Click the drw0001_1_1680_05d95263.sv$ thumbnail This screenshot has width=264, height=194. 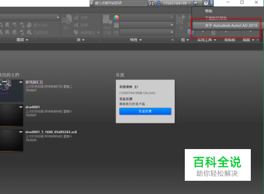(12, 140)
